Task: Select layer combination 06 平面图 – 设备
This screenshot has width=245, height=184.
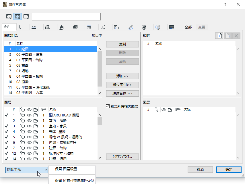Action: click(51, 55)
